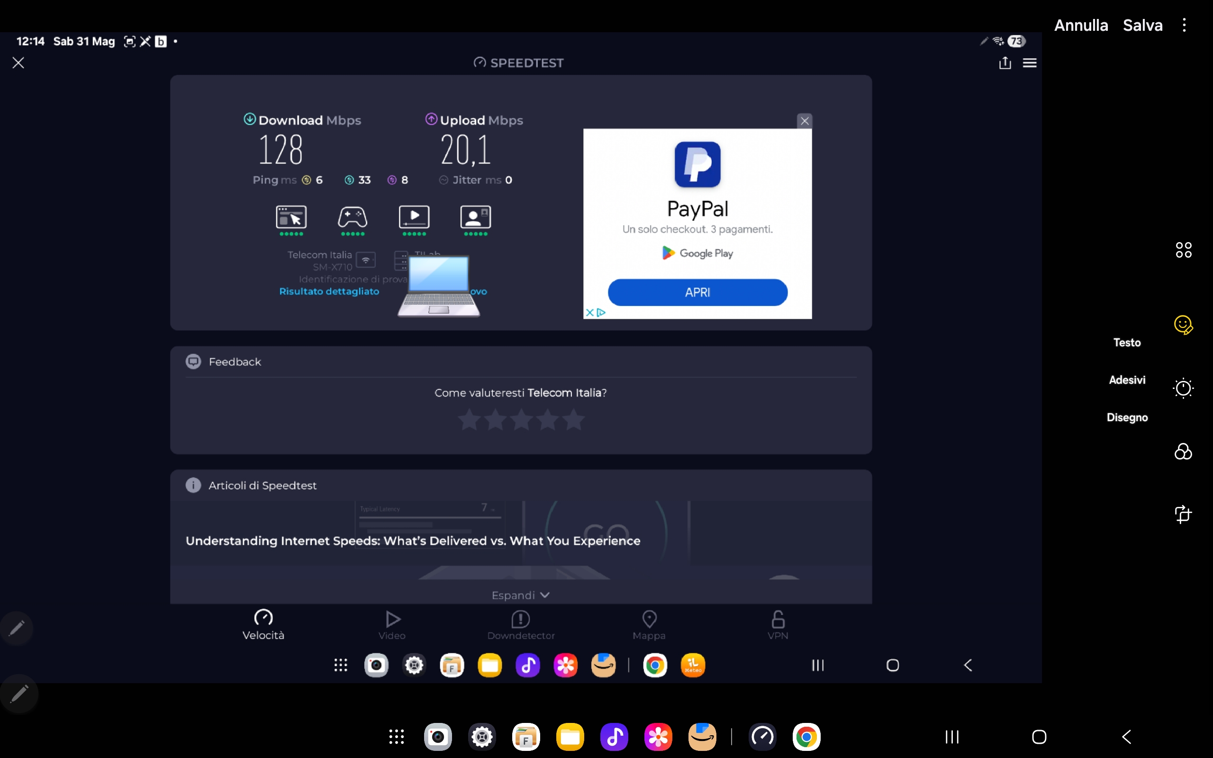Select the crop and rotate tool icon
This screenshot has width=1213, height=758.
(x=1184, y=514)
